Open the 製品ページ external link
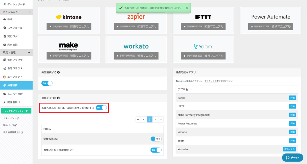Viewport: 307px width, 164px height. (x=10, y=125)
